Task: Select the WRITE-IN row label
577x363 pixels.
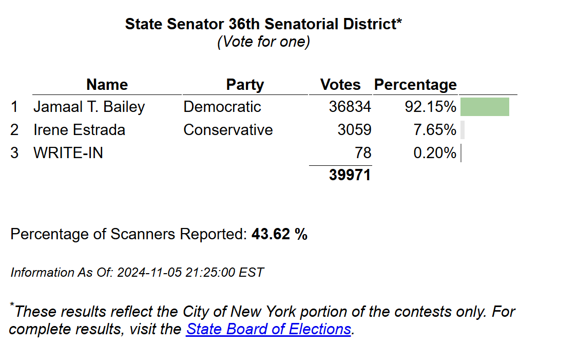Action: (68, 153)
